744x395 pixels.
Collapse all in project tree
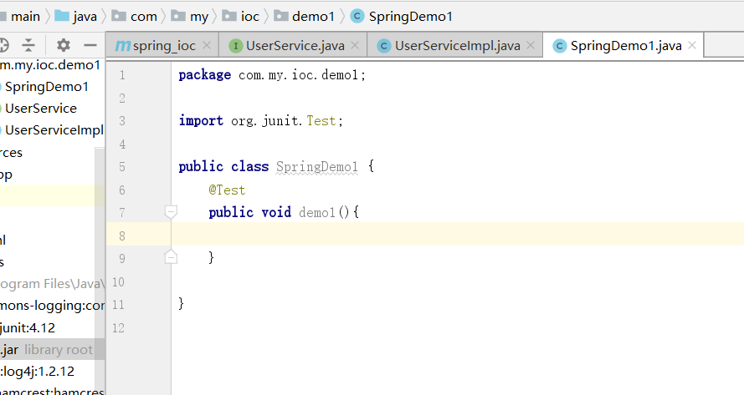[28, 45]
